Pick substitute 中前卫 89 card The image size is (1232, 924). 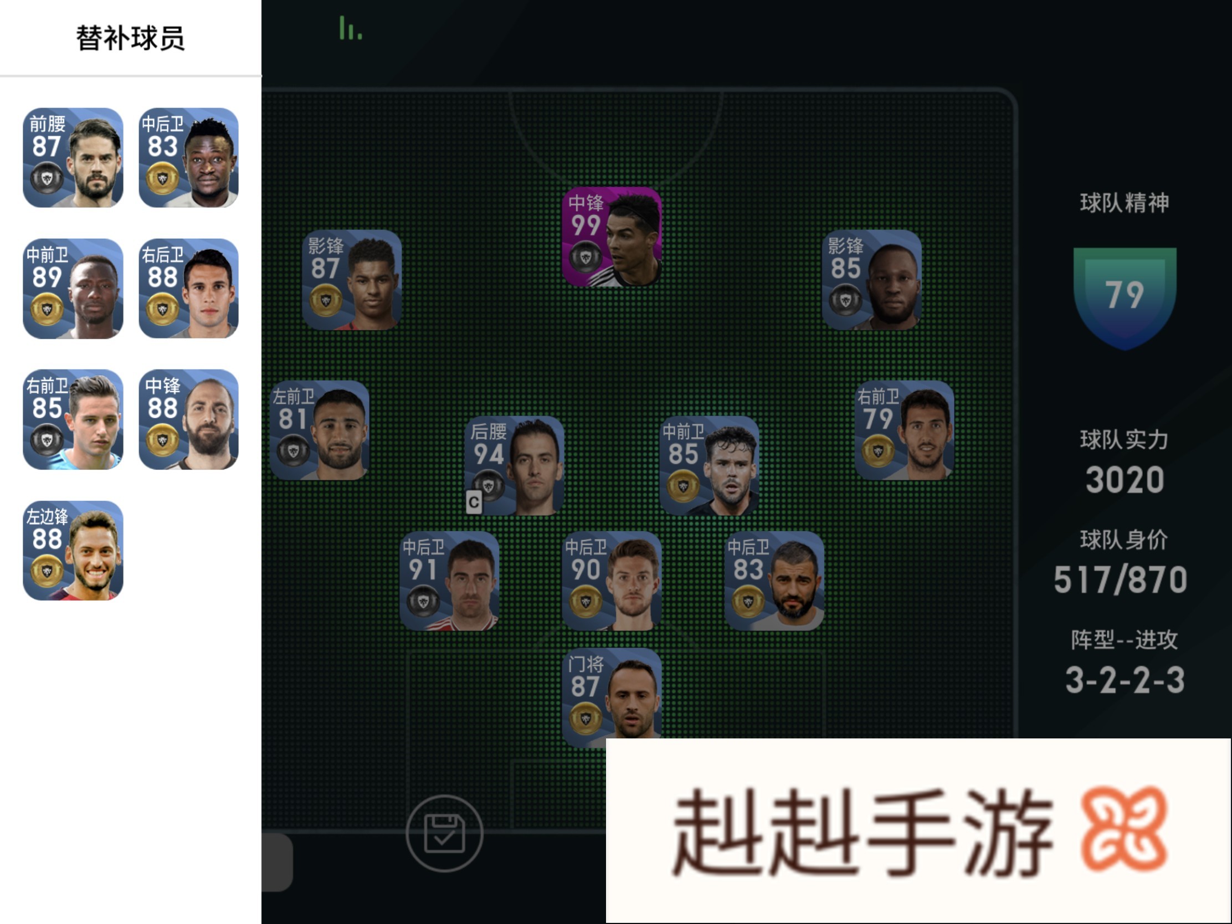click(x=73, y=289)
